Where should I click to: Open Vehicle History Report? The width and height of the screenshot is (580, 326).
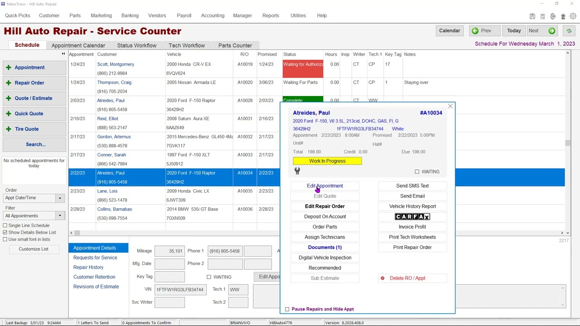412,206
